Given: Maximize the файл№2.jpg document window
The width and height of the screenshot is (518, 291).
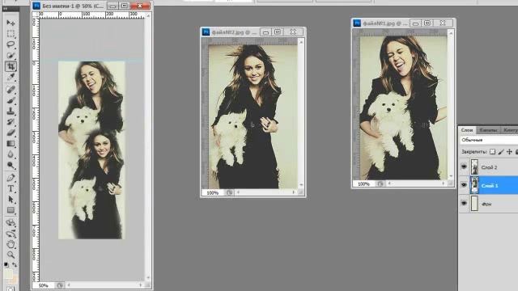Looking at the screenshot, I should [278, 32].
